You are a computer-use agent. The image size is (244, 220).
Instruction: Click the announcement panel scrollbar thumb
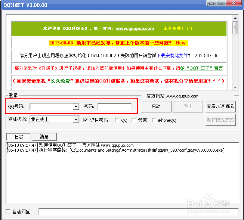click(235, 28)
